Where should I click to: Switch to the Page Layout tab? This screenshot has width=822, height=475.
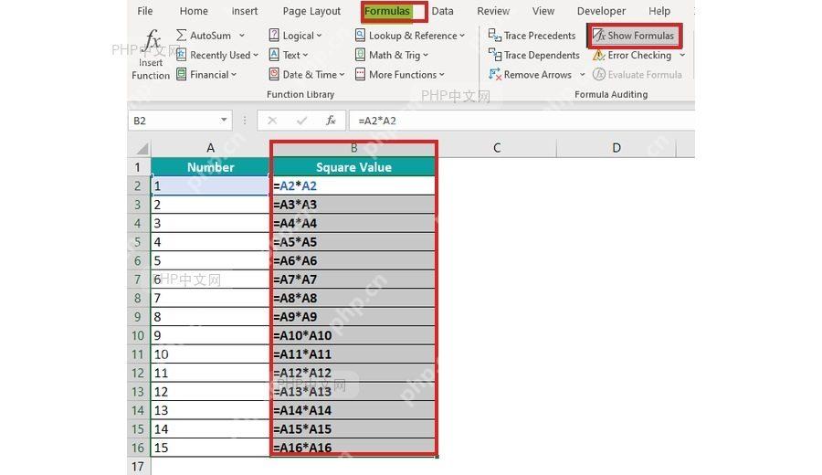[311, 10]
